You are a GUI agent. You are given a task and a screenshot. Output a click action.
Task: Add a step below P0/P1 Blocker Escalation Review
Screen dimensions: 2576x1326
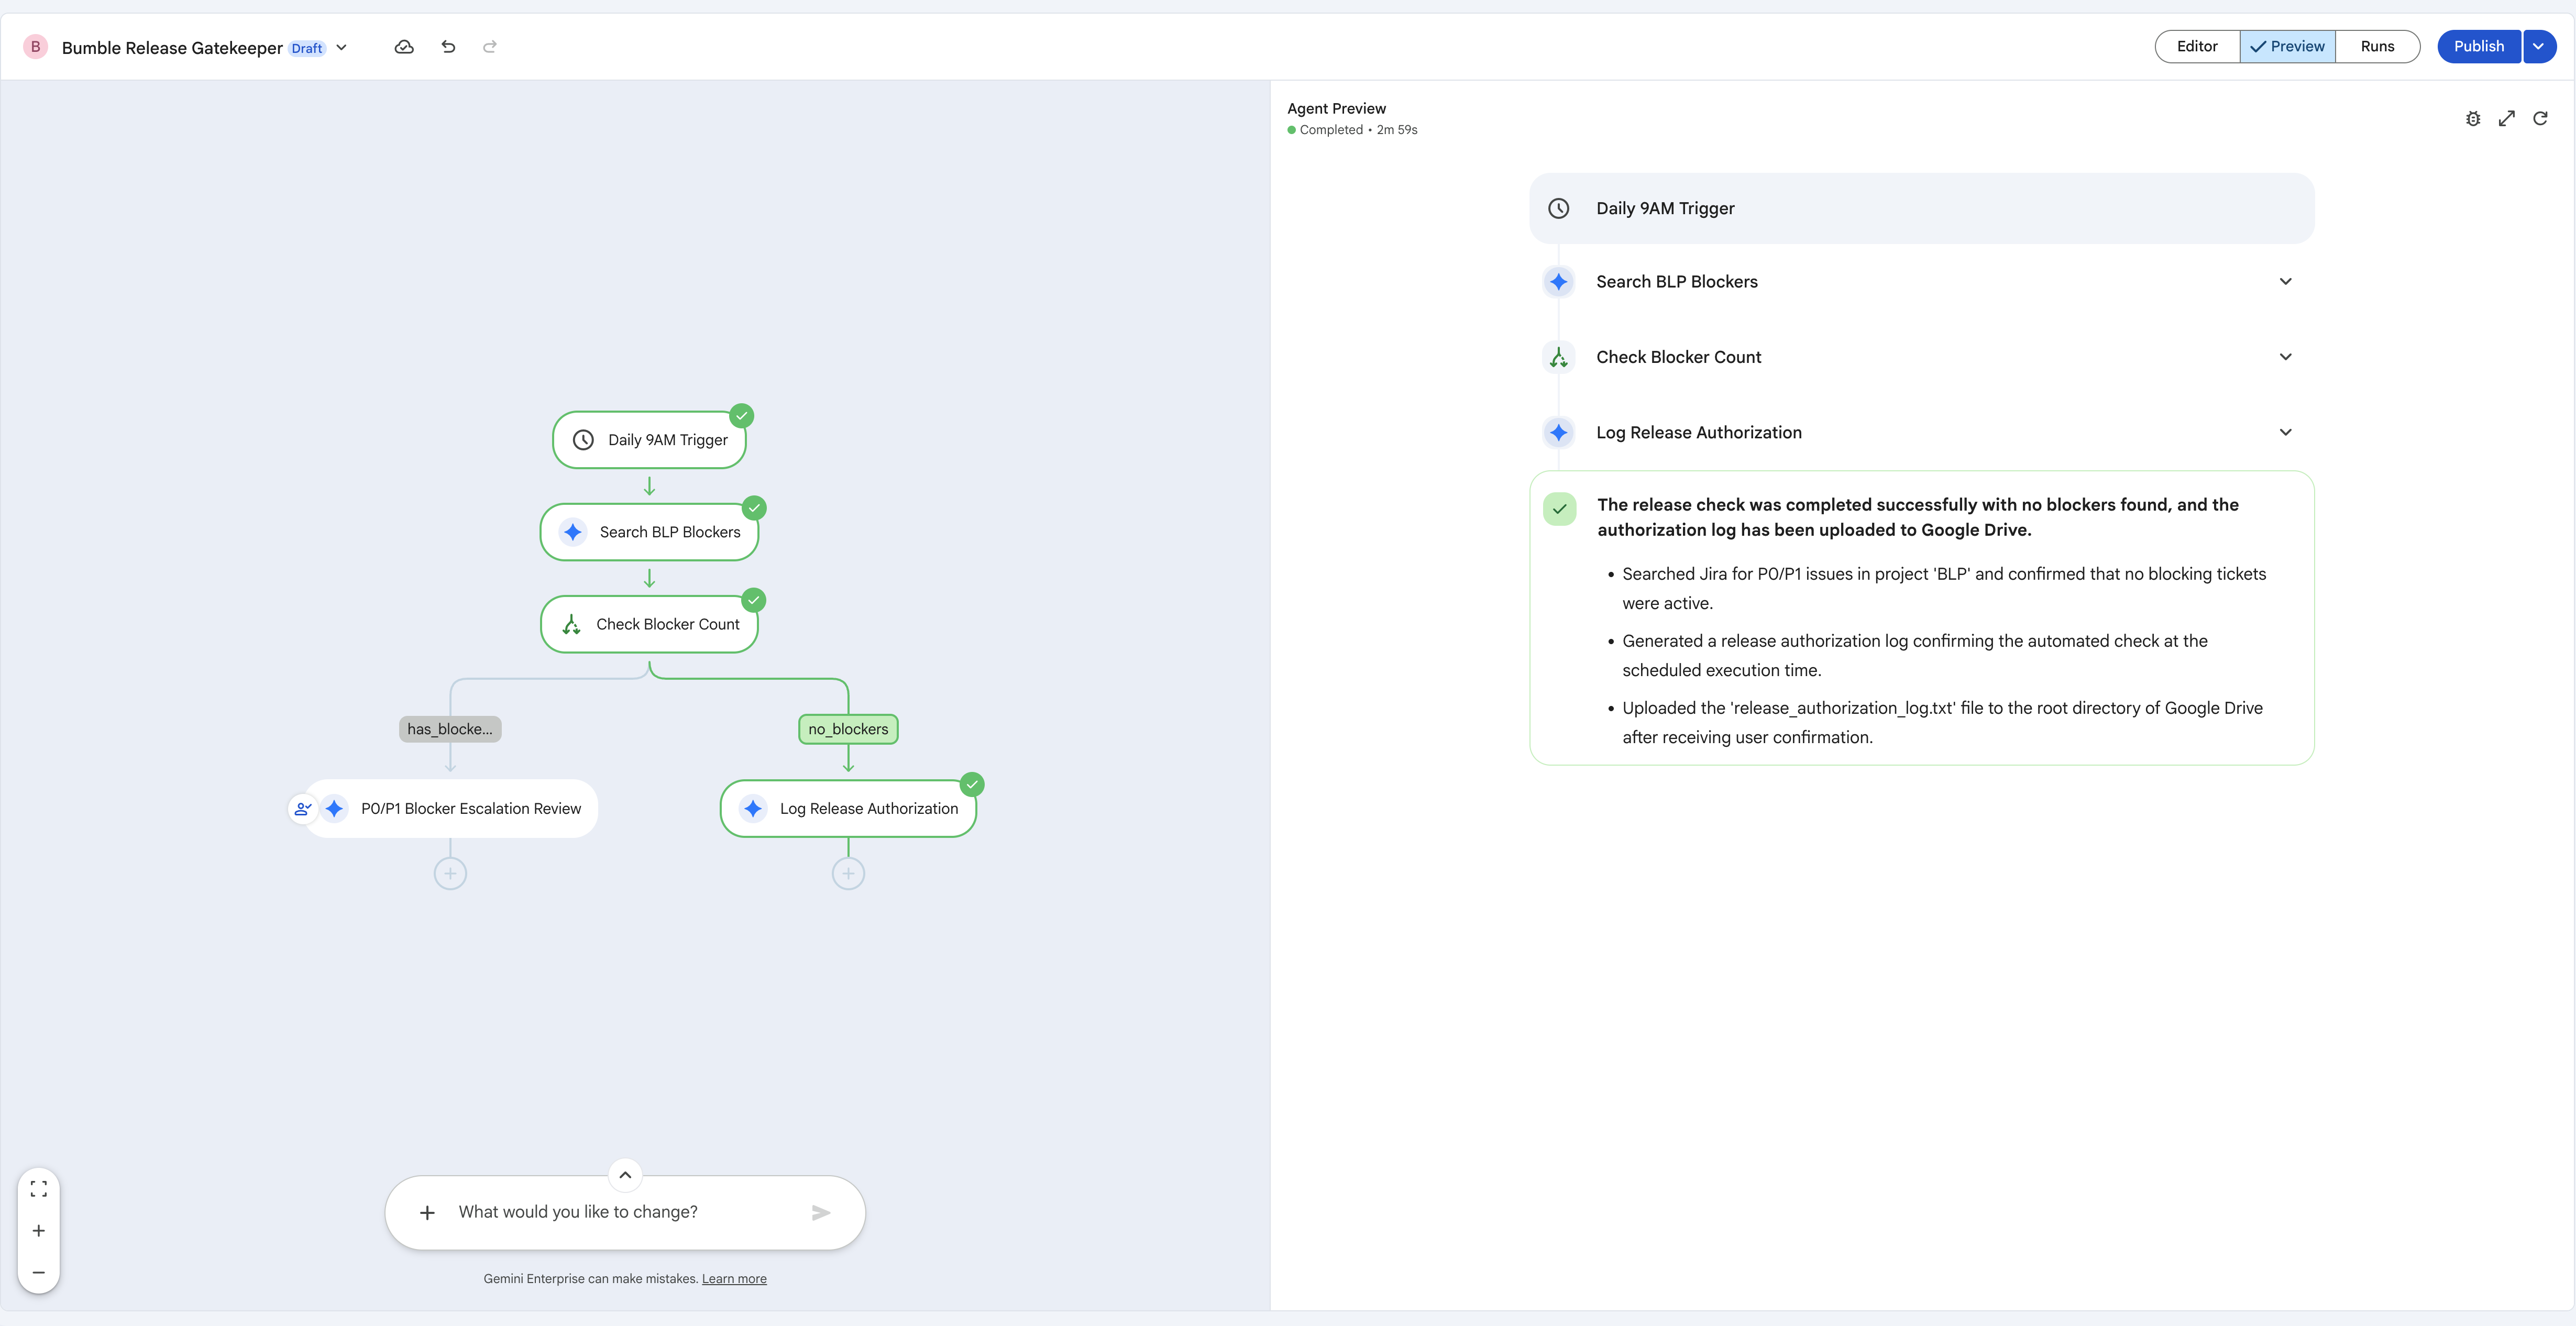pyautogui.click(x=450, y=874)
